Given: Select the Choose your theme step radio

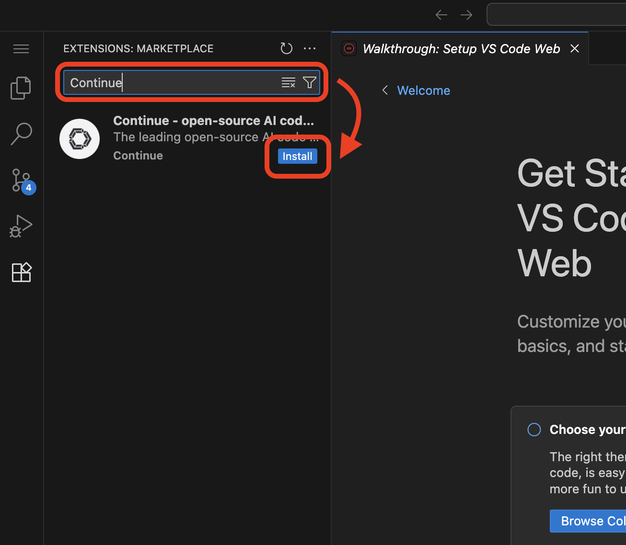Looking at the screenshot, I should [x=534, y=430].
